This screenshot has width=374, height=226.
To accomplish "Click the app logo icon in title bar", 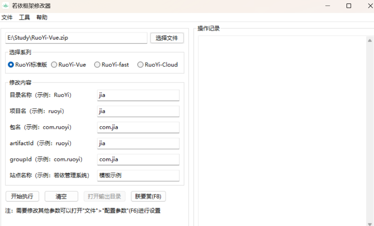I will tap(5, 6).
